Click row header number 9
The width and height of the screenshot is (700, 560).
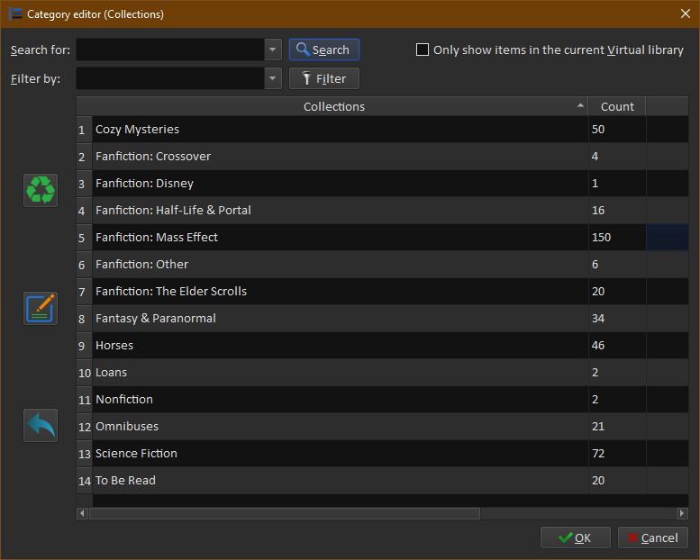(85, 346)
